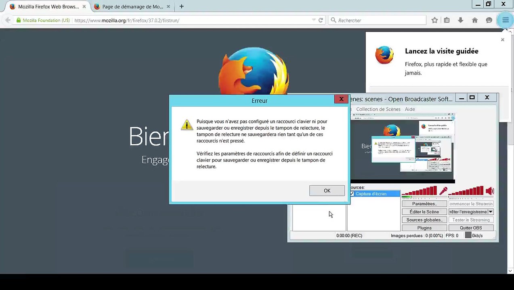This screenshot has width=514, height=290.
Task: Reload the page in Firefox
Action: coord(321,20)
